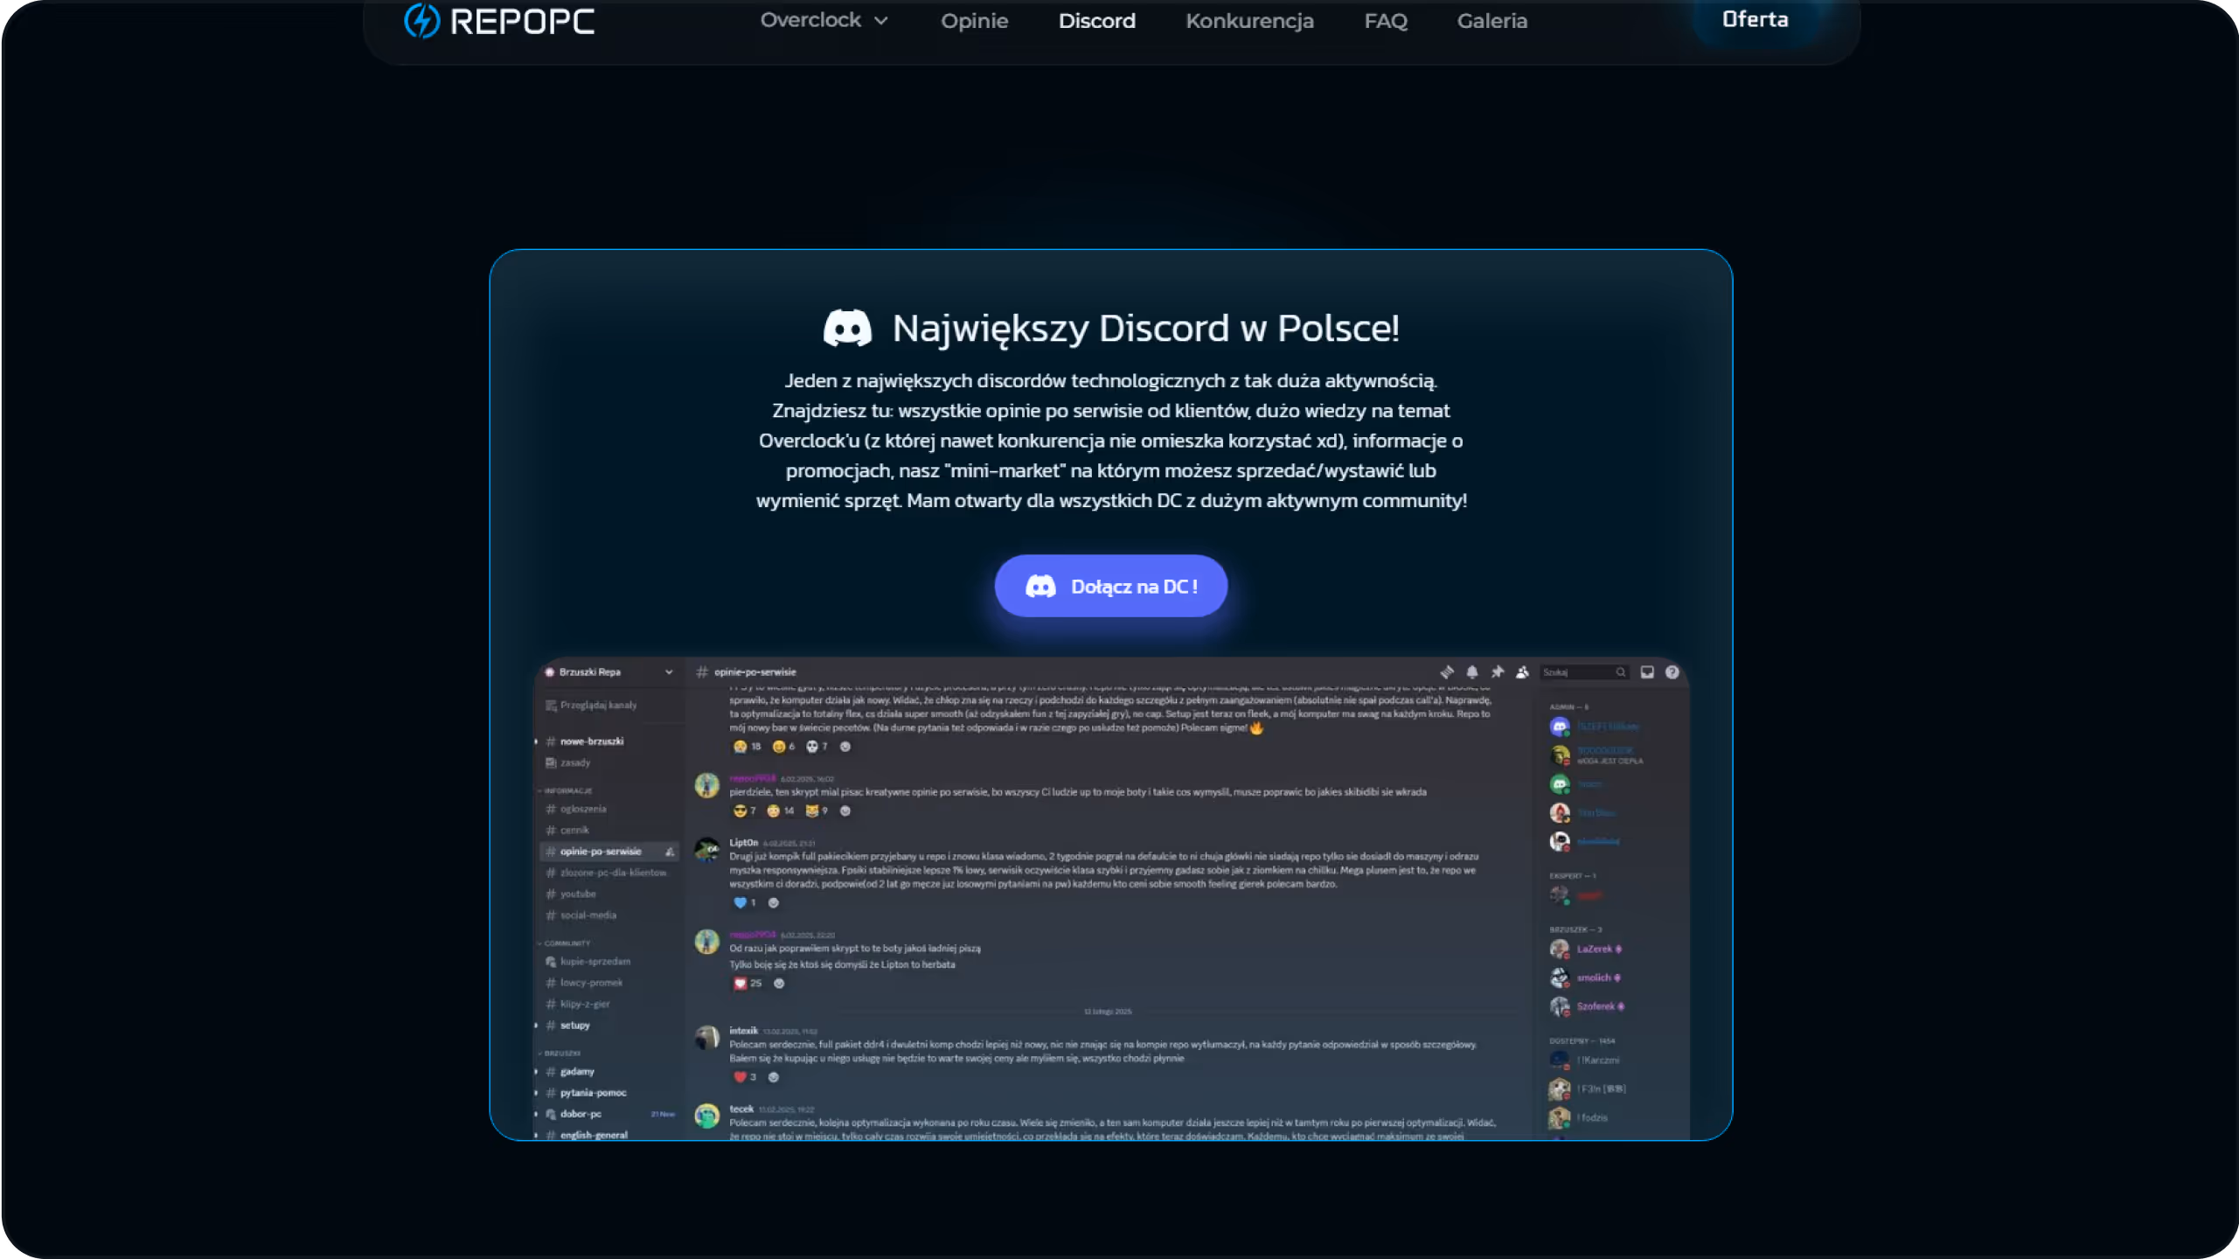The width and height of the screenshot is (2239, 1259).
Task: Click the Lipt0n username
Action: [743, 842]
